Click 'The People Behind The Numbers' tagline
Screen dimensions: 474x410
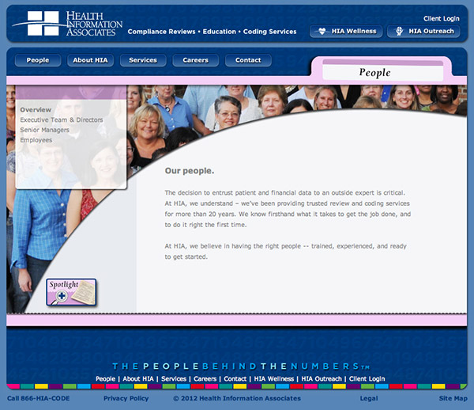tap(241, 366)
